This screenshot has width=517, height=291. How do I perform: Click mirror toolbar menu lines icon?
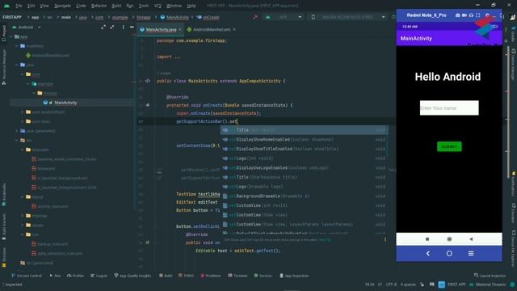471,253
